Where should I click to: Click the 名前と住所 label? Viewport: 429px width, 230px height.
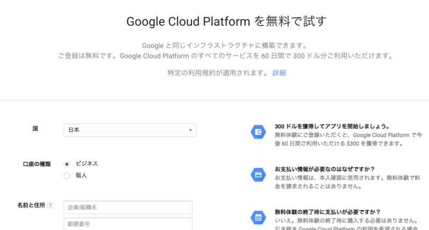coord(31,205)
